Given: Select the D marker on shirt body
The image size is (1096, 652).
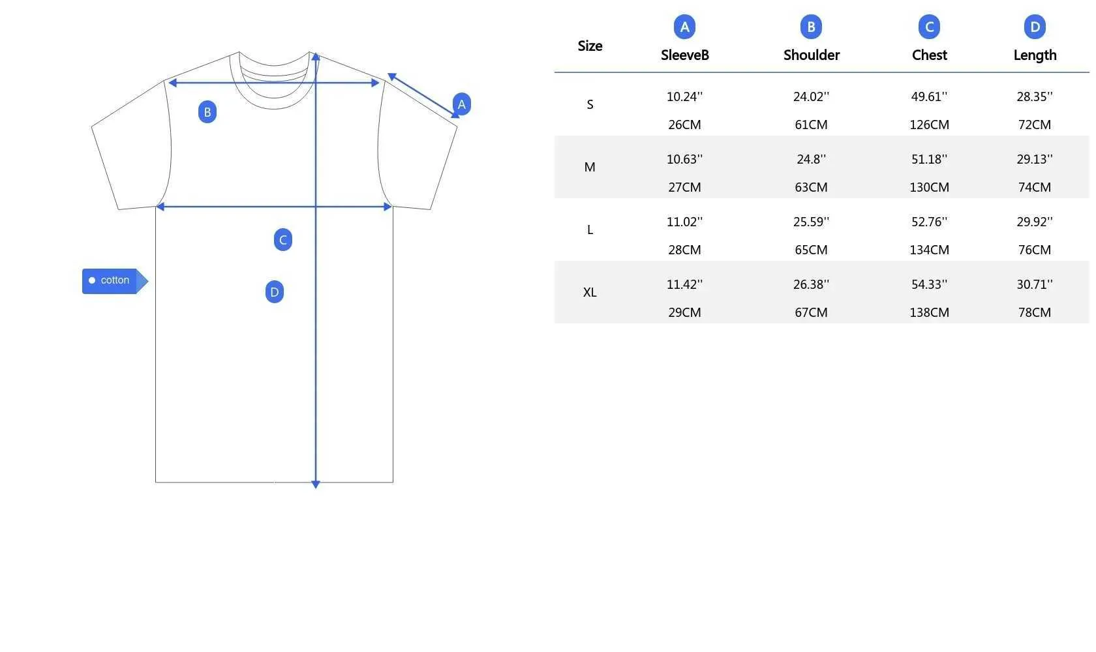Looking at the screenshot, I should pos(275,292).
